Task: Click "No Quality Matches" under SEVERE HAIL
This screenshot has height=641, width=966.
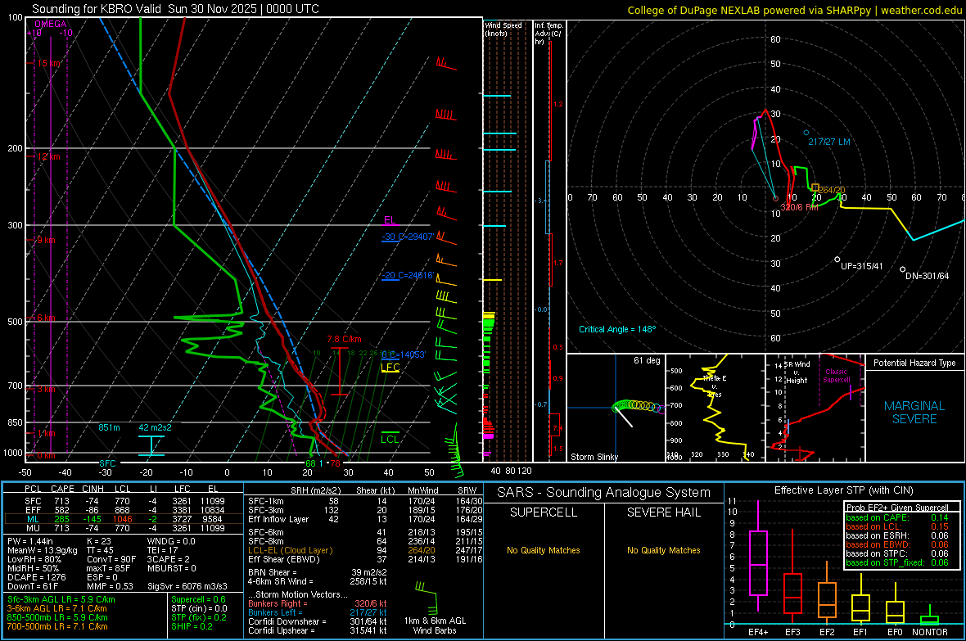Action: 663,550
